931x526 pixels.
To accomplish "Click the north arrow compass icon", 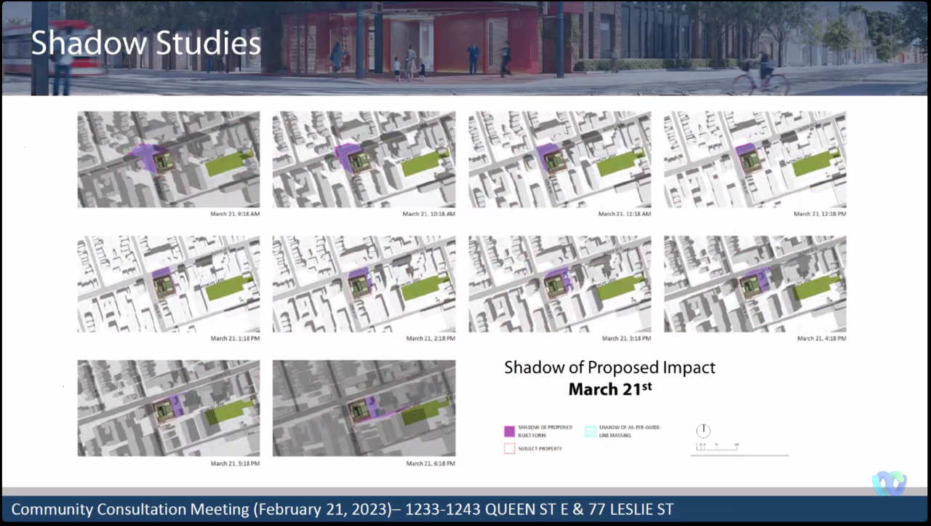I will [703, 430].
